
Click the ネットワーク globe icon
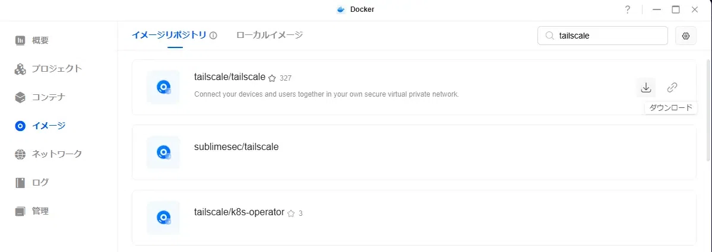click(20, 155)
